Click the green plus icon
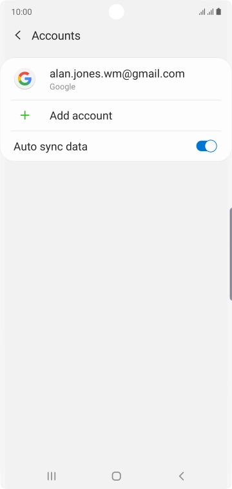This screenshot has height=489, width=232. (x=24, y=116)
